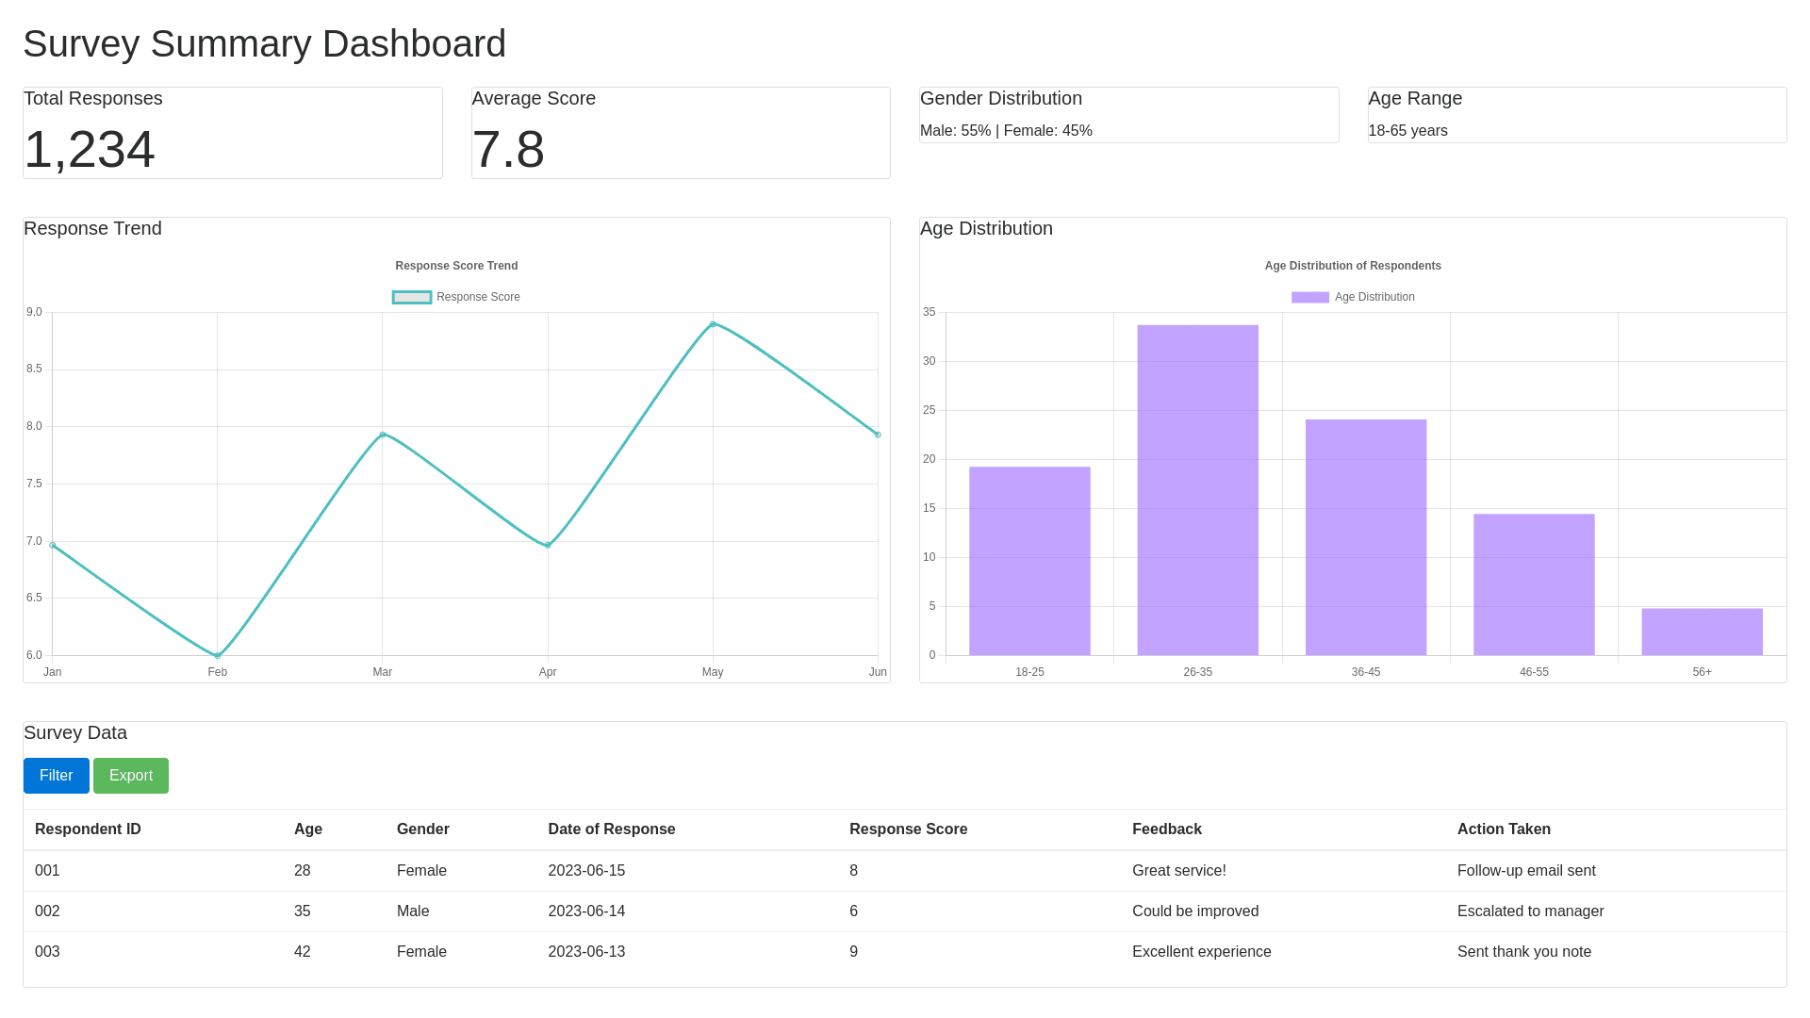The height and width of the screenshot is (1018, 1810).
Task: Click the Date of Response column header
Action: coord(611,829)
